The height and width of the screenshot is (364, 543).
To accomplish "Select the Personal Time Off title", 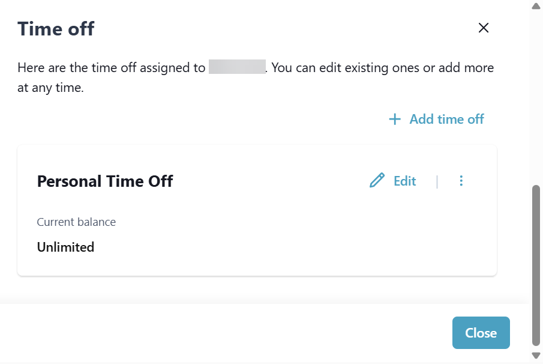I will point(104,181).
